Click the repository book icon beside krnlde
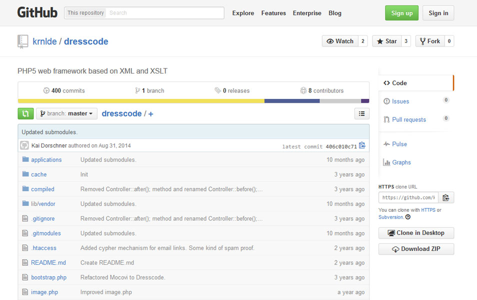Image resolution: width=477 pixels, height=300 pixels. click(x=23, y=41)
